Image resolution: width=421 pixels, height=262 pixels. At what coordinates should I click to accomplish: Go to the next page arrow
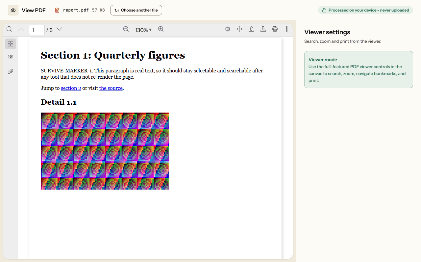pyautogui.click(x=59, y=29)
